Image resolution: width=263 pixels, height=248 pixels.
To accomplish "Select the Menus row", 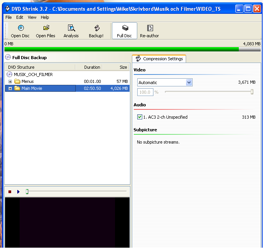I will click(x=67, y=81).
